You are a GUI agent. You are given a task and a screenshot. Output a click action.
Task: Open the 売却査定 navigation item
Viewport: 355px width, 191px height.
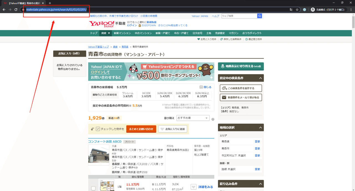[220, 33]
